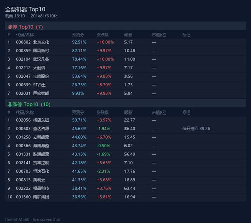Click the latest price 63.44

pos(130,188)
